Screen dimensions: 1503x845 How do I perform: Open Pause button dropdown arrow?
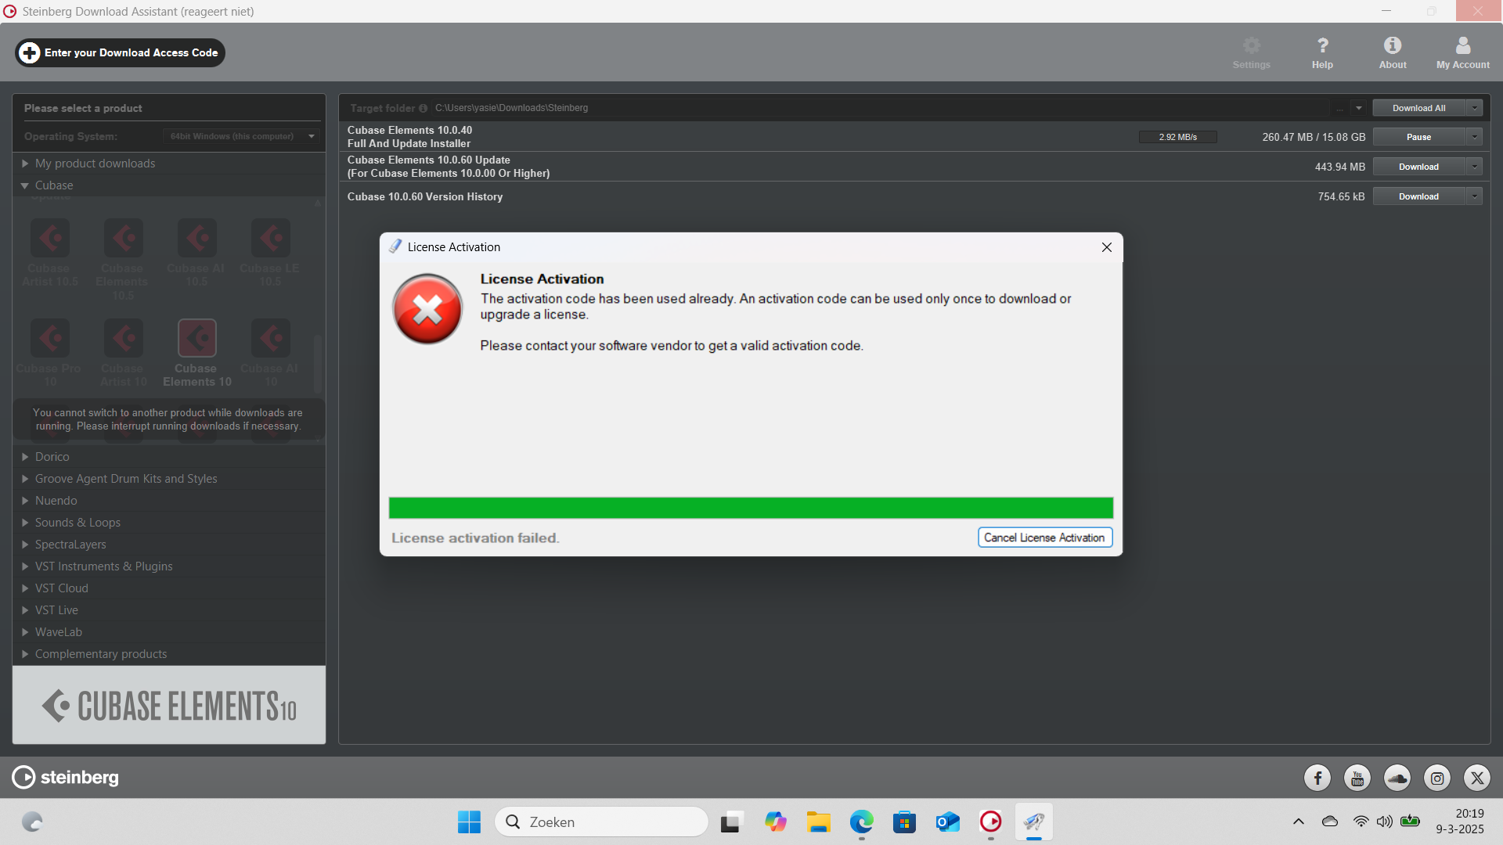(x=1475, y=137)
